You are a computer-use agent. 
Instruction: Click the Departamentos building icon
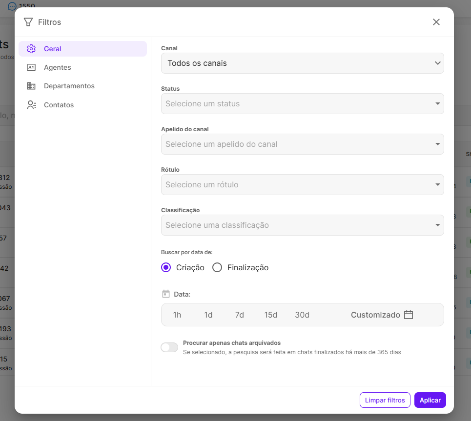31,86
